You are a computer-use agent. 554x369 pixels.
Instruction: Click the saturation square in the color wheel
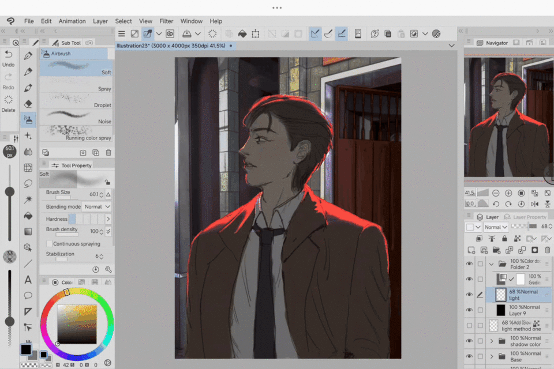coord(77,324)
